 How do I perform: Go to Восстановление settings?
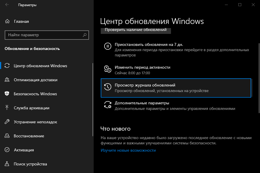pos(29,136)
